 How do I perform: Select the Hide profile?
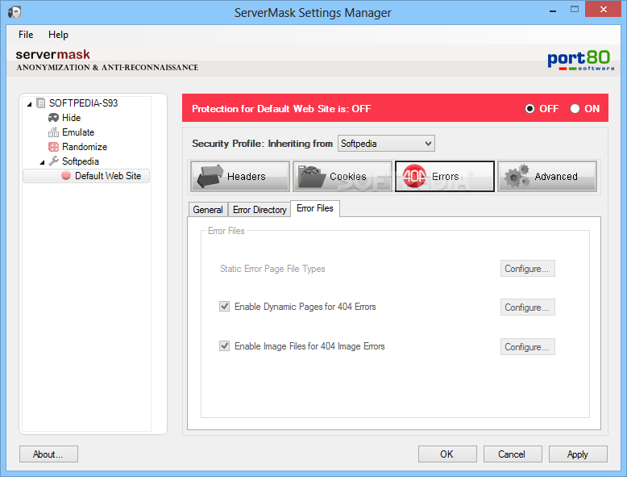click(71, 118)
